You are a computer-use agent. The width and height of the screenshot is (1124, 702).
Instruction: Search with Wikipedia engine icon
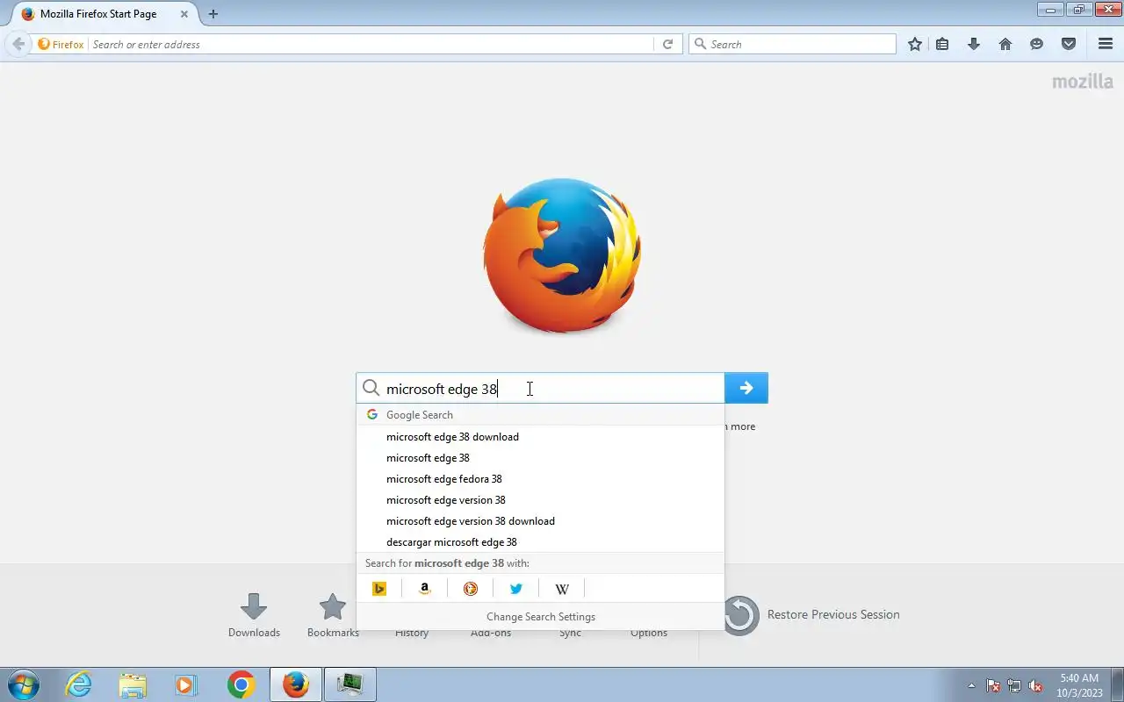[562, 589]
